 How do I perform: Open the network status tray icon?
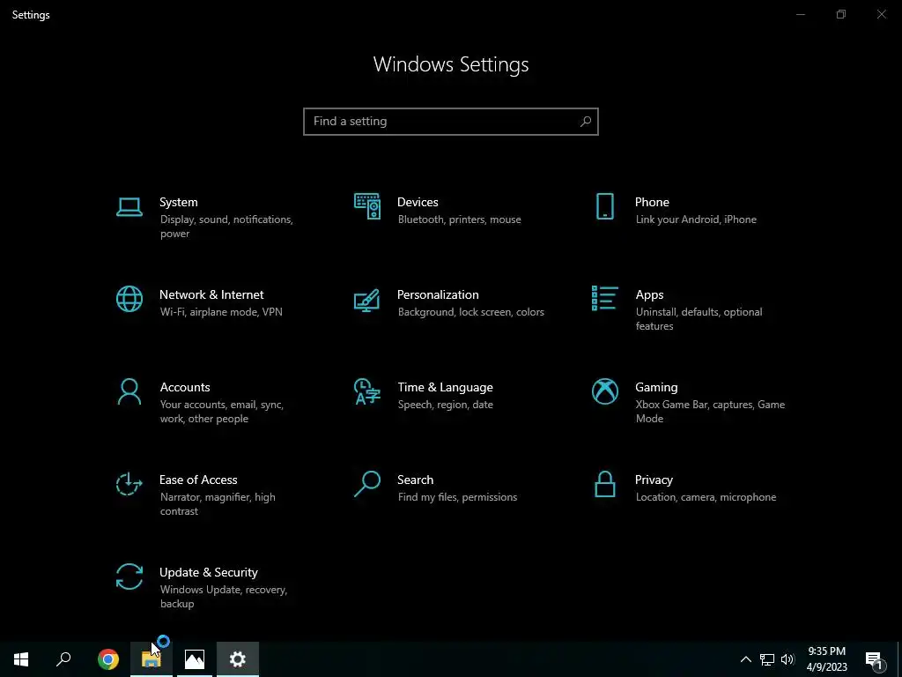point(767,659)
